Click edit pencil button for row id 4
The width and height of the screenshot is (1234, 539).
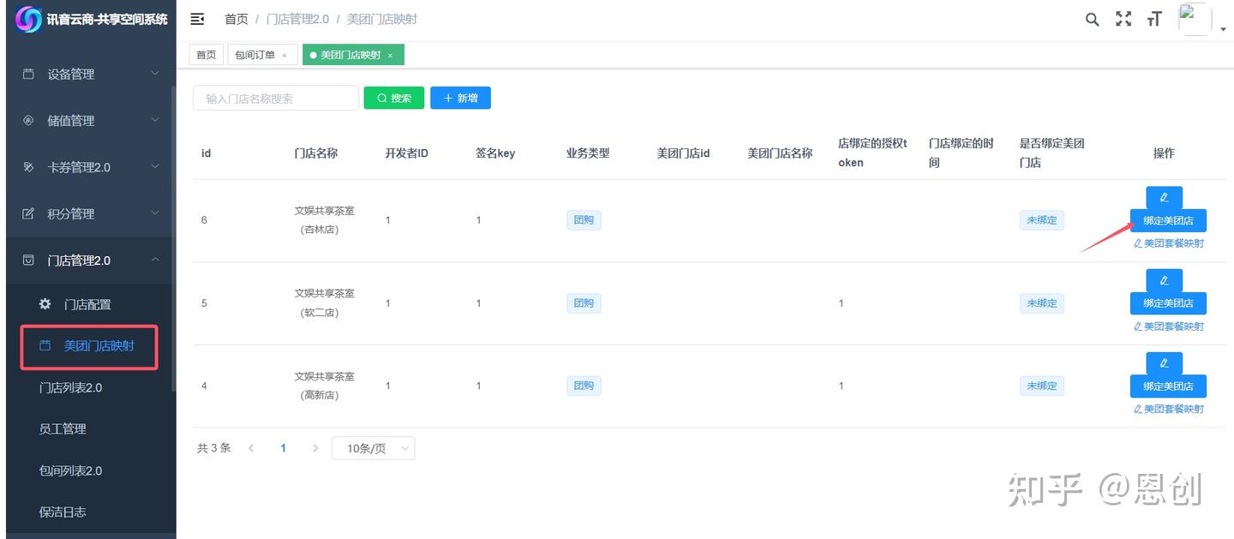tap(1164, 363)
